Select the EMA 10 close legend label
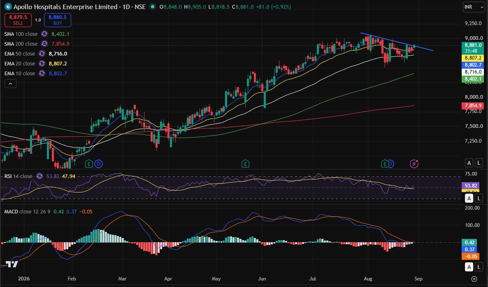This screenshot has width=488, height=287. pyautogui.click(x=20, y=73)
